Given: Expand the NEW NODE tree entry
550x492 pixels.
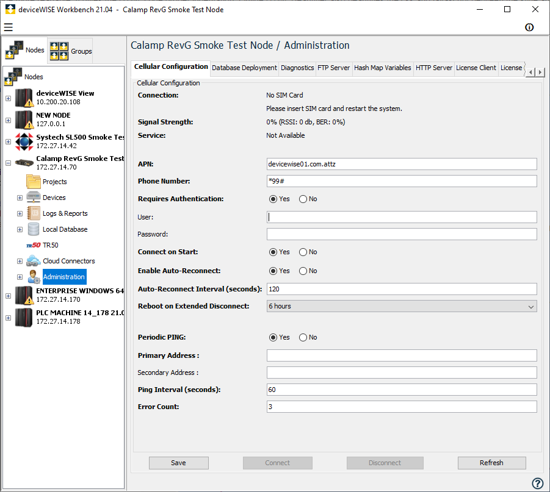Looking at the screenshot, I should (x=8, y=120).
